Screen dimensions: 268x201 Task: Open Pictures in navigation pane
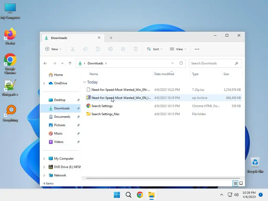(x=60, y=125)
